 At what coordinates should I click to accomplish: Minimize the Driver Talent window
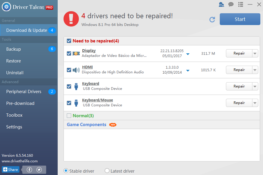(250, 4)
